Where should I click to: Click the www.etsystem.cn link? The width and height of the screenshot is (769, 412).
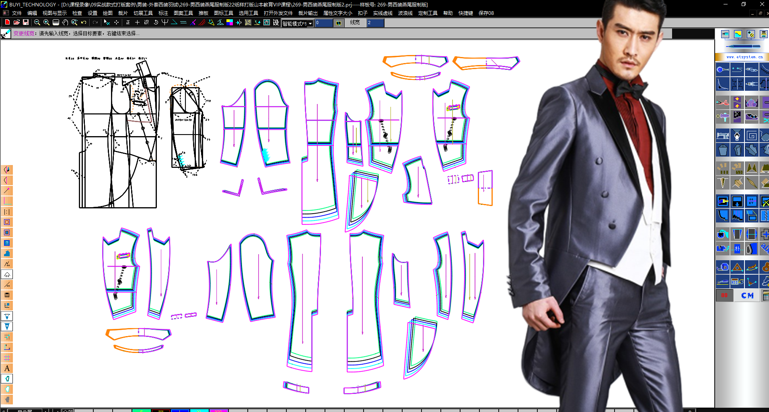coord(744,57)
